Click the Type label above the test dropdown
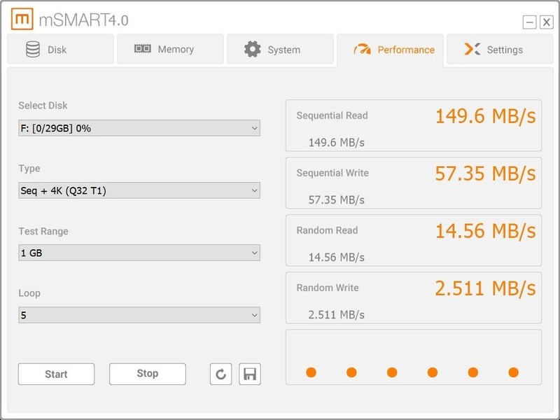 29,169
